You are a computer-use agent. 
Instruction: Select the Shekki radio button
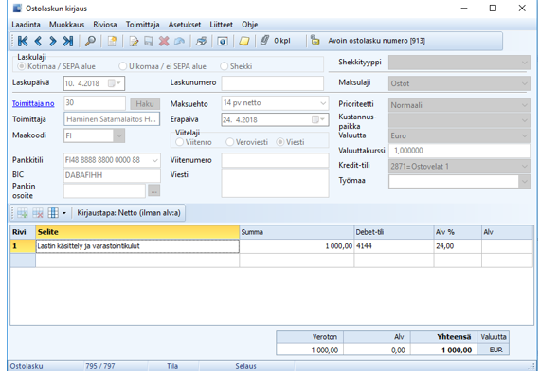coord(224,66)
